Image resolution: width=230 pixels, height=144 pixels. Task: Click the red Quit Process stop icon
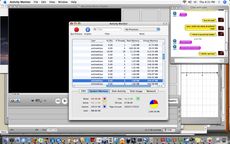pyautogui.click(x=76, y=30)
